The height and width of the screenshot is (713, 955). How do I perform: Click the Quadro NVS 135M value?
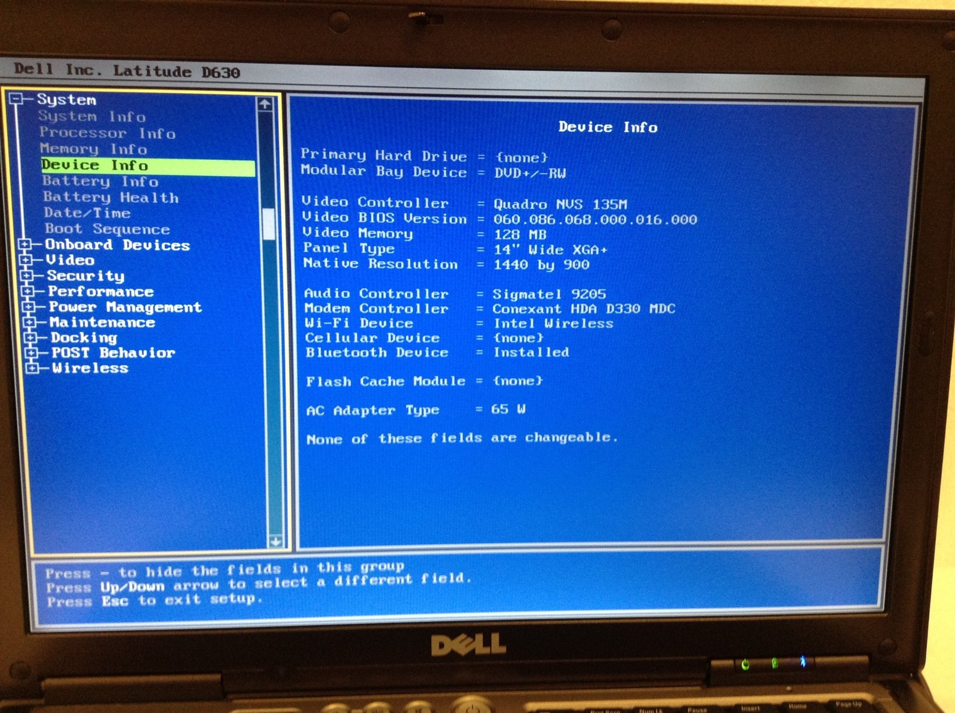560,204
